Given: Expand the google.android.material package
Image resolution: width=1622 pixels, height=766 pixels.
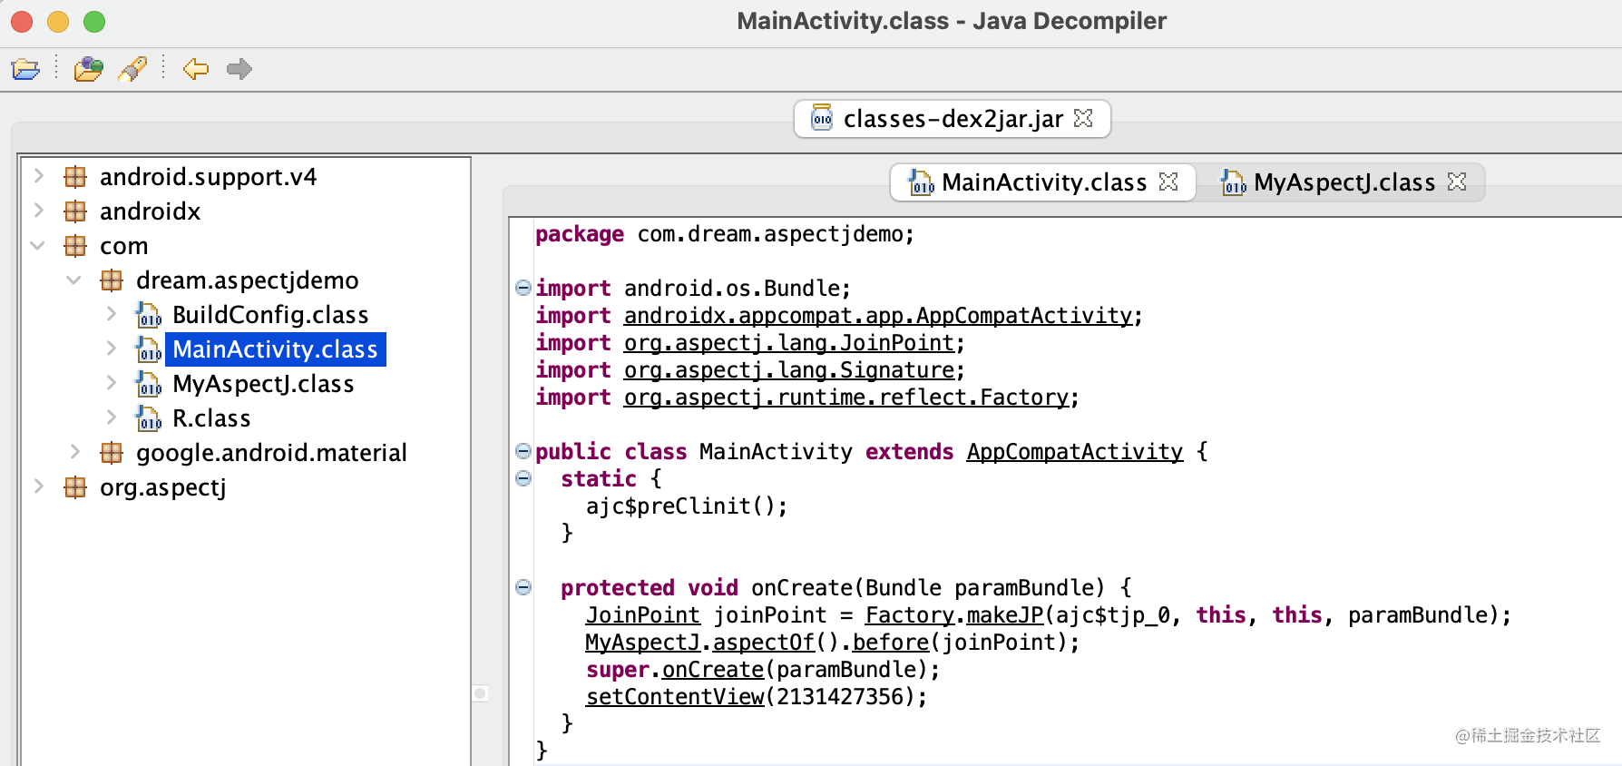Looking at the screenshot, I should [x=75, y=452].
